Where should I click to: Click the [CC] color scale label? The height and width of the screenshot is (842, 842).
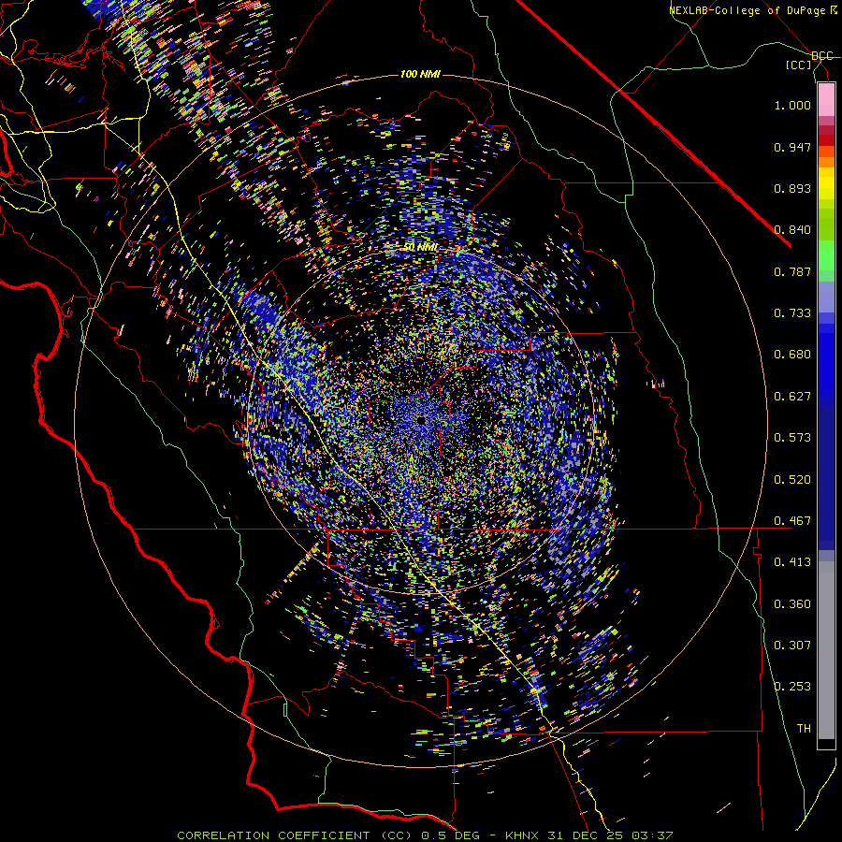tap(798, 65)
